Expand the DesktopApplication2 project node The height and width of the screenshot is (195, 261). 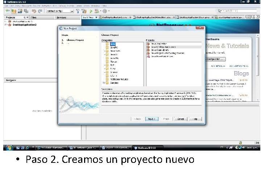(6, 25)
